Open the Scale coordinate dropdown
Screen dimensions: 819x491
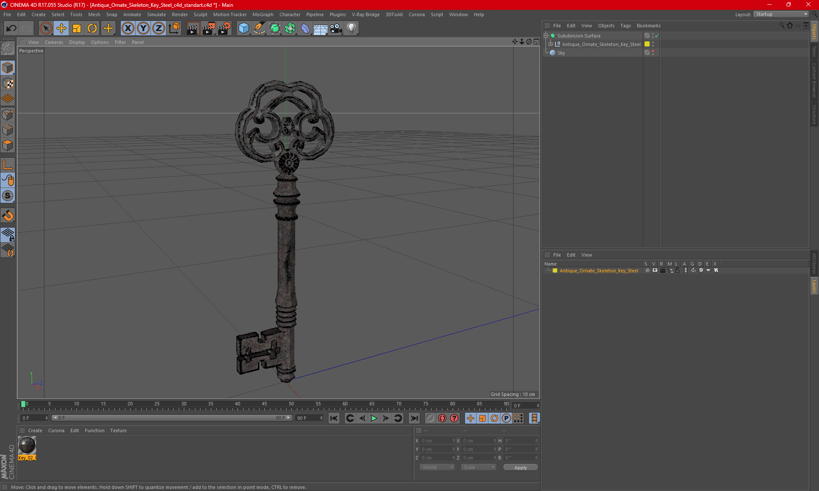point(479,467)
